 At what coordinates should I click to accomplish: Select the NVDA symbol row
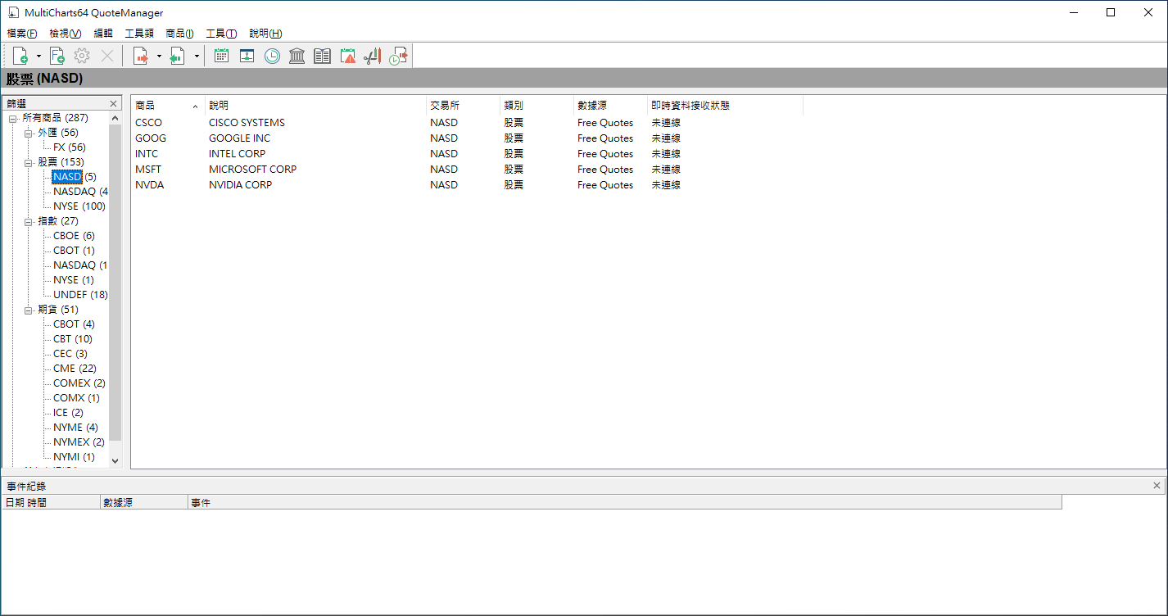pyautogui.click(x=468, y=185)
